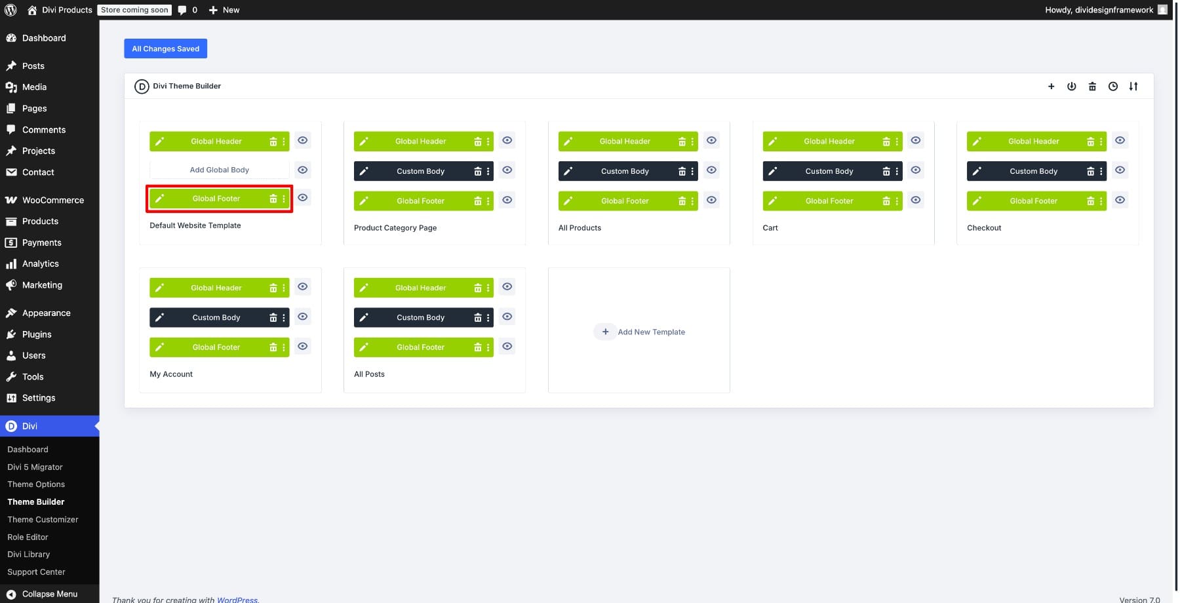The width and height of the screenshot is (1180, 603).
Task: Edit the Global Header pencil of All Posts
Action: click(x=364, y=288)
